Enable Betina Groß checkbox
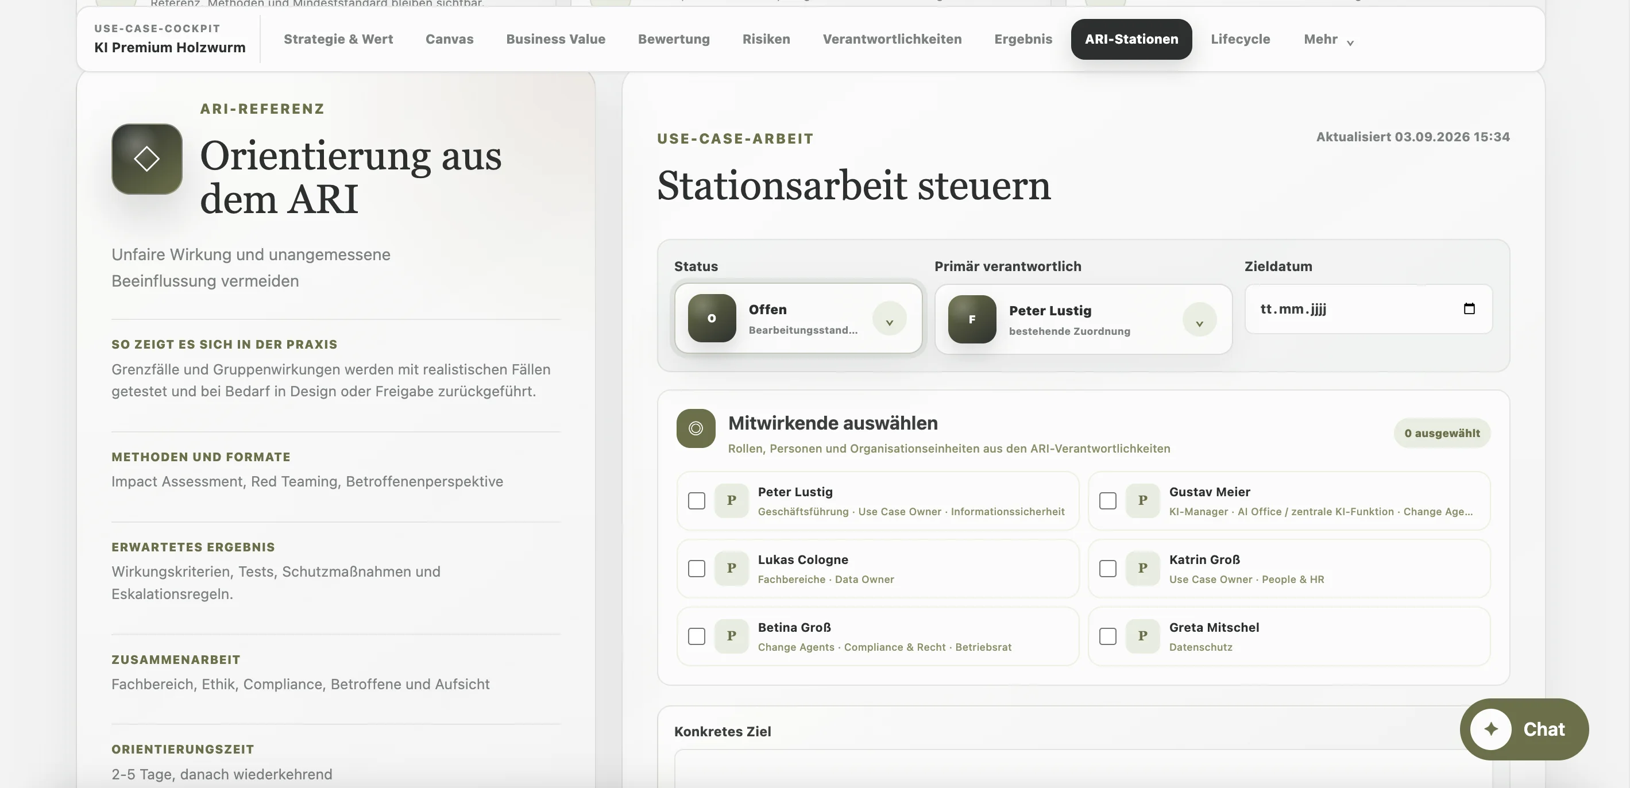Image resolution: width=1630 pixels, height=788 pixels. pos(697,636)
